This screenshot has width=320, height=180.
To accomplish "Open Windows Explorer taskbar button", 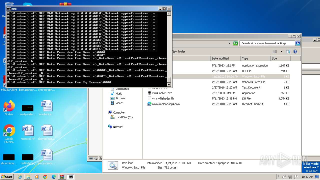I will click(28, 177).
